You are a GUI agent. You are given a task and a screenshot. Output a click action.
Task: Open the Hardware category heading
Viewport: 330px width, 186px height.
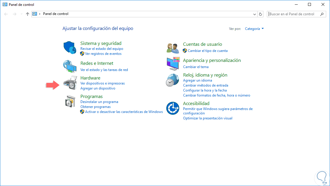pyautogui.click(x=90, y=78)
